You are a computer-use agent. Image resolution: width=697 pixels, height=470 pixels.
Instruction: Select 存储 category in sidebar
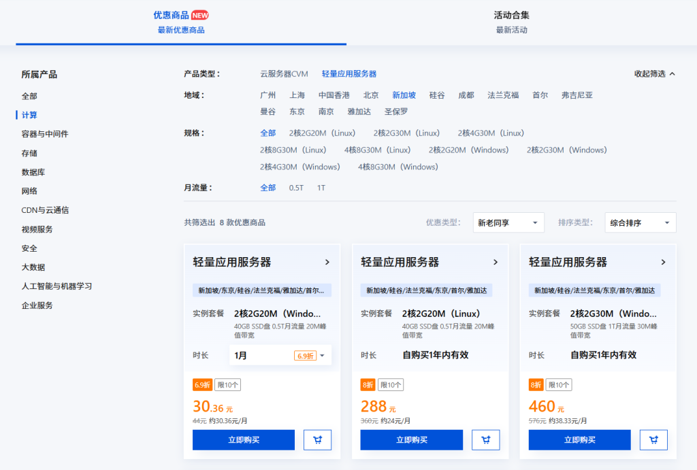[29, 153]
